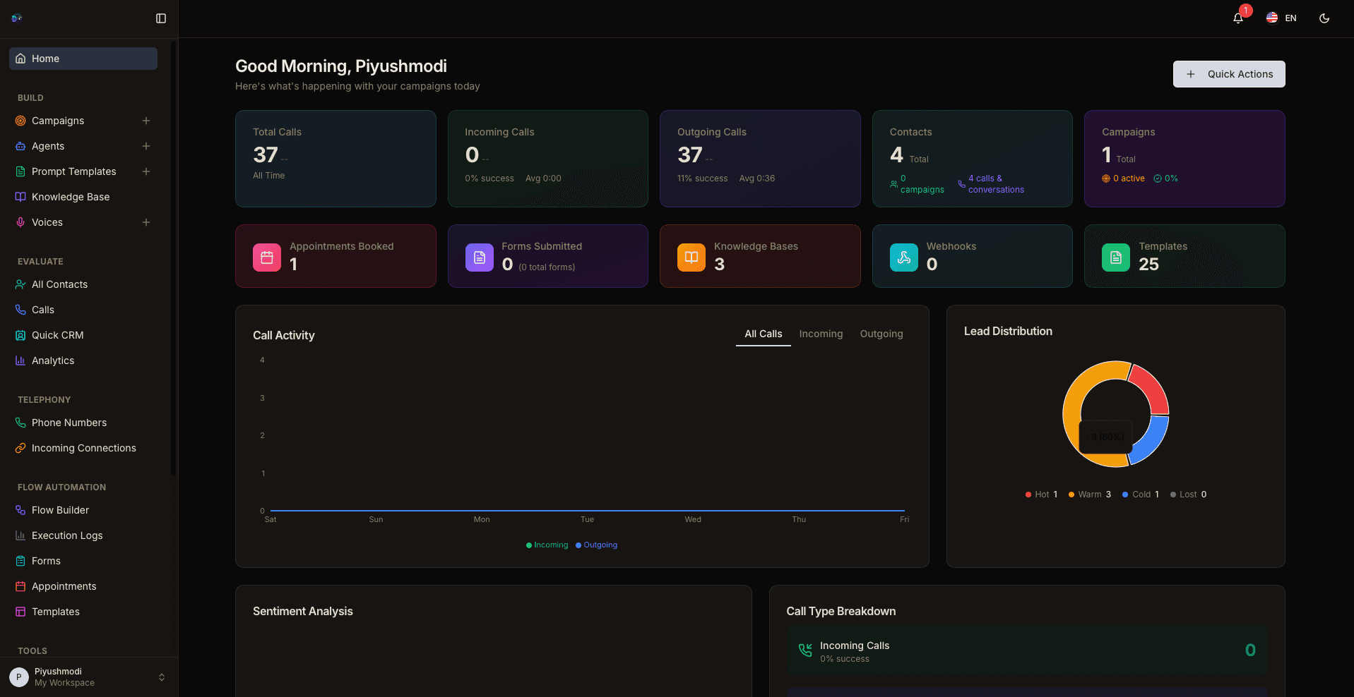Select the Agents icon in Build section
This screenshot has width=1354, height=697.
20,146
